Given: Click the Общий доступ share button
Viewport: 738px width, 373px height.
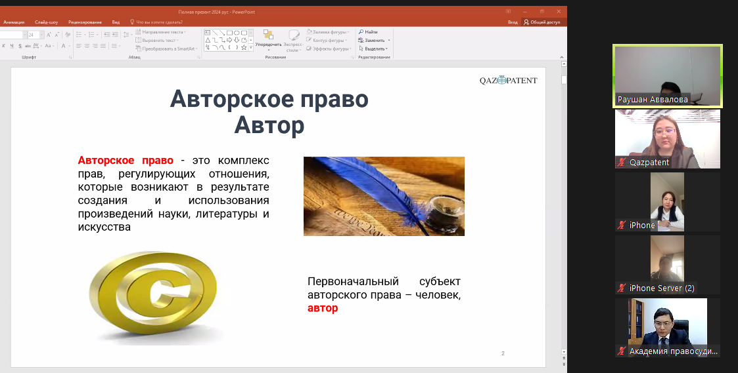Looking at the screenshot, I should pos(542,22).
